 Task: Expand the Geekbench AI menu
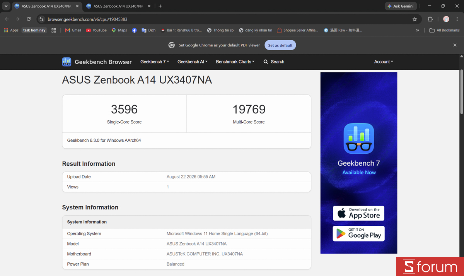[x=193, y=62]
